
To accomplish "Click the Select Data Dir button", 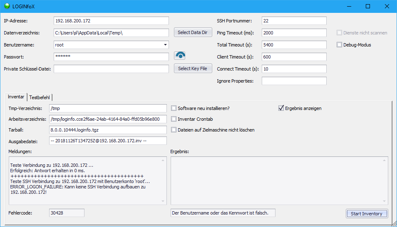I will [x=193, y=32].
